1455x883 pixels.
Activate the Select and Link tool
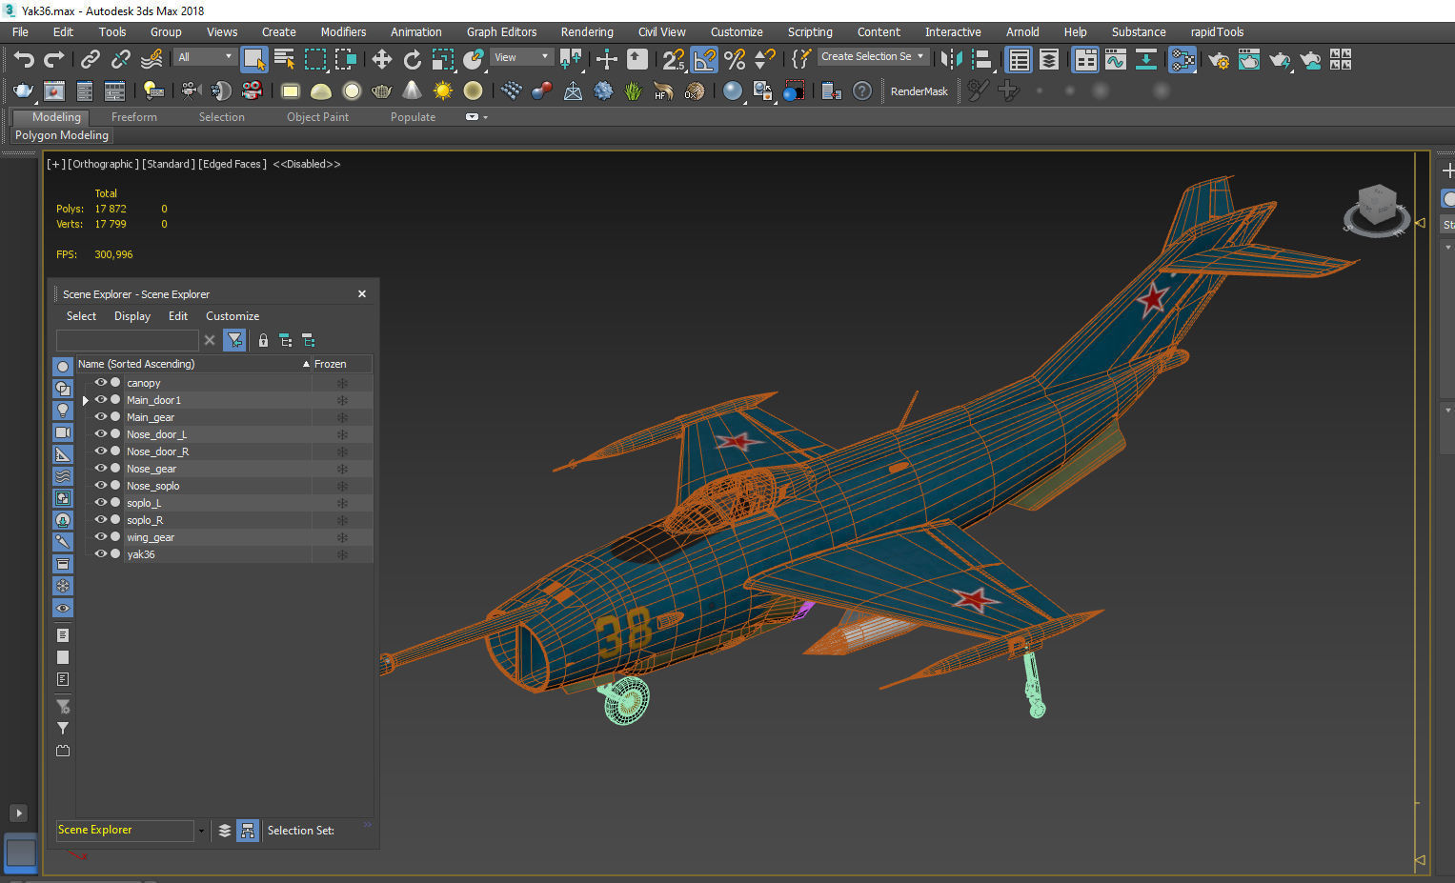point(90,60)
